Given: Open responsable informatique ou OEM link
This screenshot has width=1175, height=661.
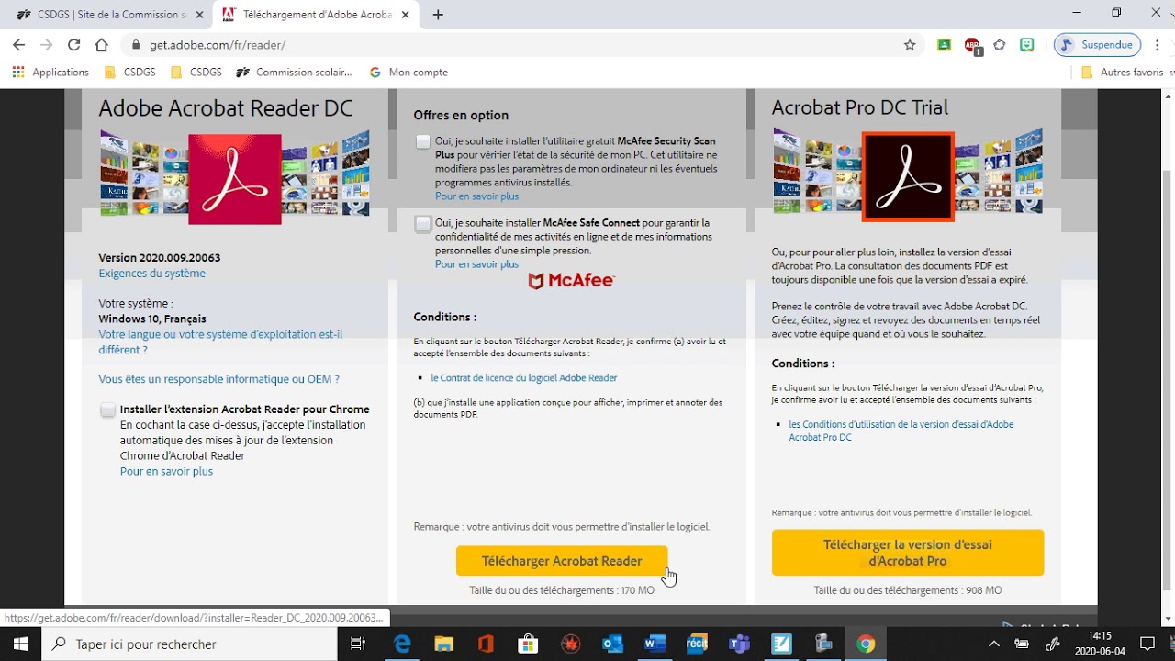Looking at the screenshot, I should pos(219,379).
